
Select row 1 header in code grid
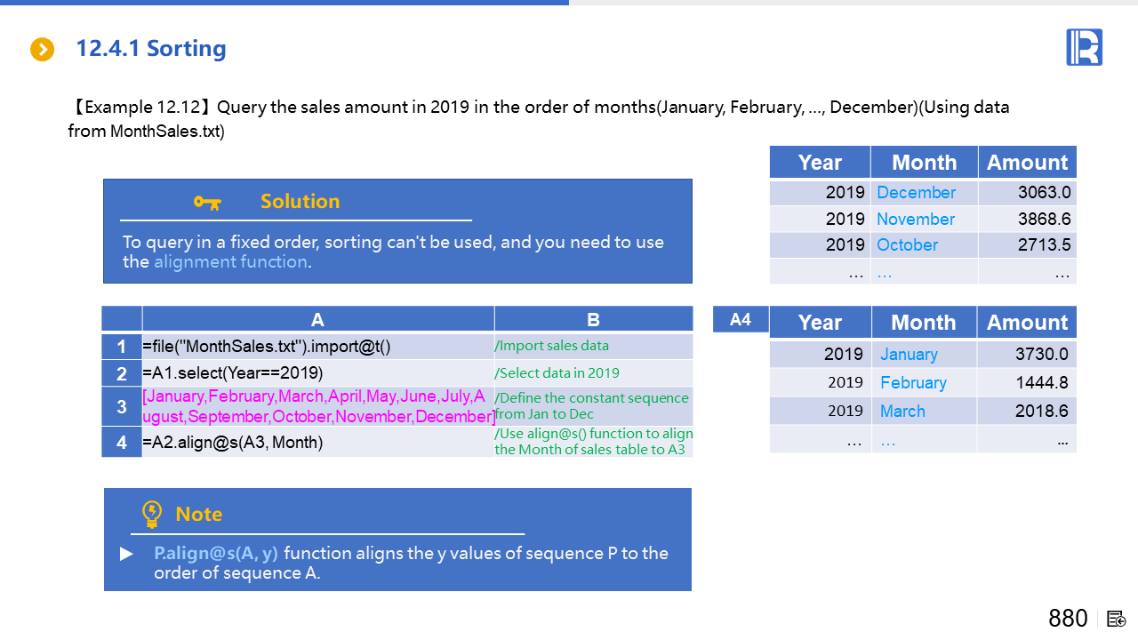click(x=122, y=347)
